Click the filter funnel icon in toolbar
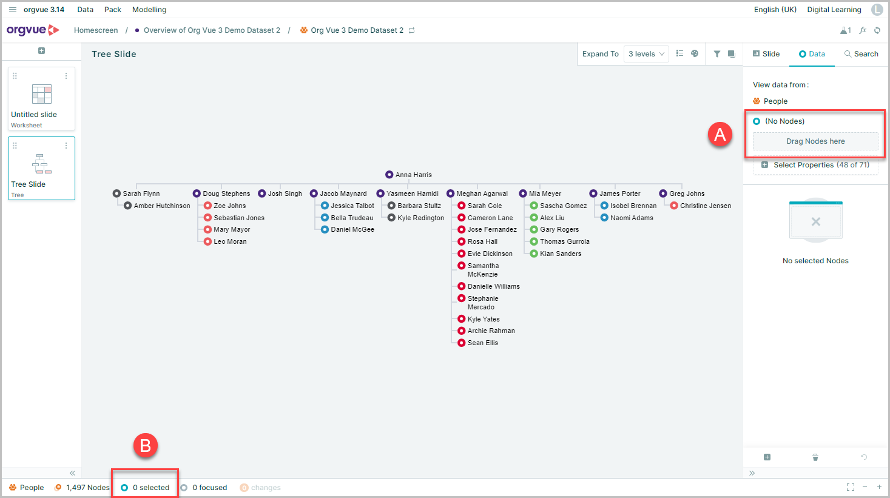This screenshot has height=498, width=890. 717,54
